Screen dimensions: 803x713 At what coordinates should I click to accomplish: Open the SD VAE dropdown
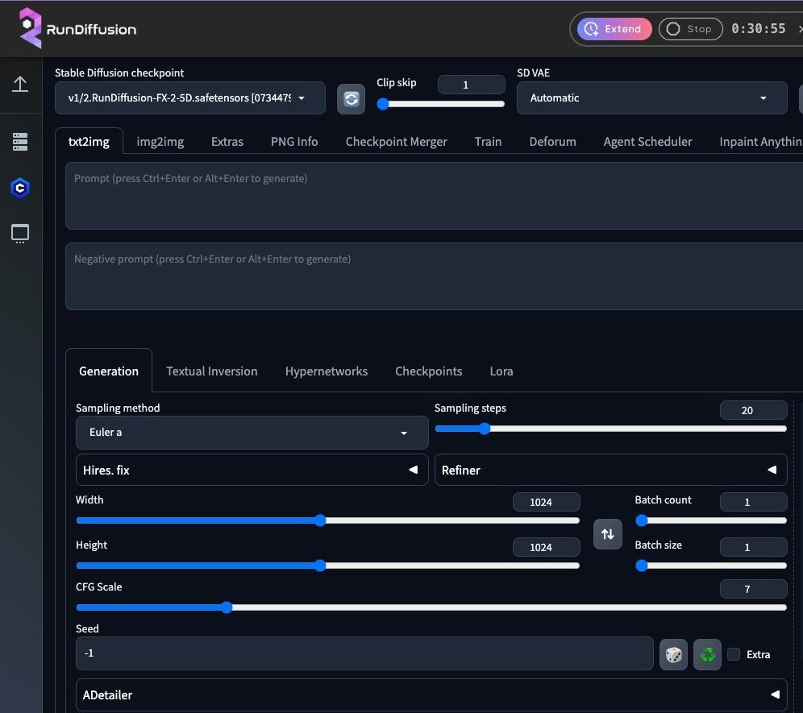[651, 98]
